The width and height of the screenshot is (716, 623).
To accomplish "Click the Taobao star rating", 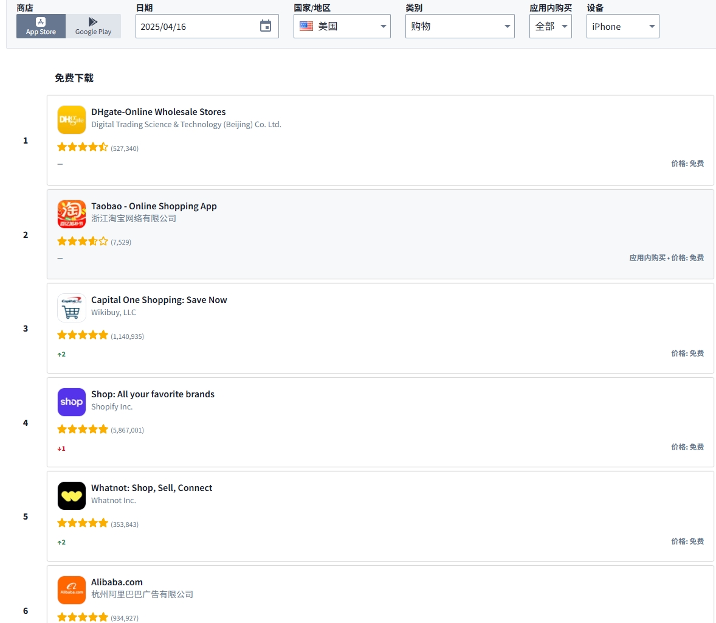I will tap(83, 242).
